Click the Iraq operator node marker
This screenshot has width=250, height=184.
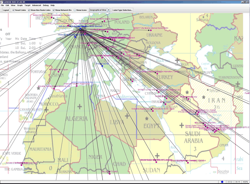[x=188, y=99]
